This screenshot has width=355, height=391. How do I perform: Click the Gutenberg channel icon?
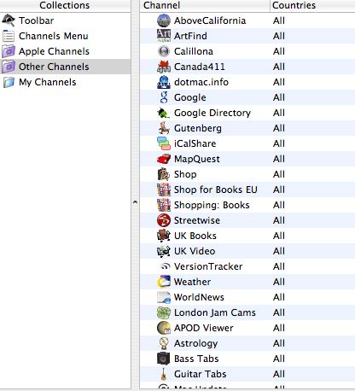coord(164,128)
